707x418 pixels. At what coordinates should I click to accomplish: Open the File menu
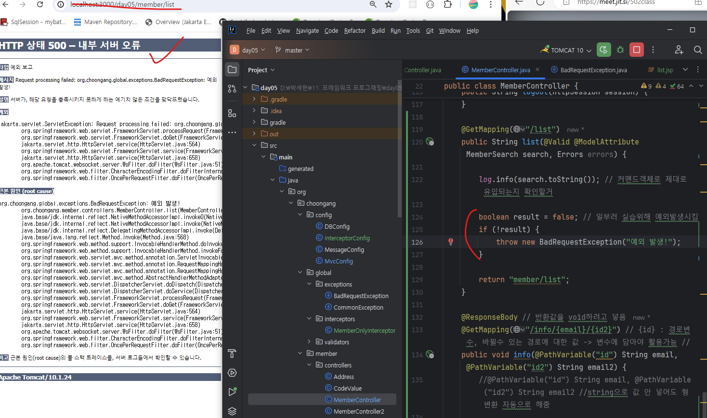[251, 30]
